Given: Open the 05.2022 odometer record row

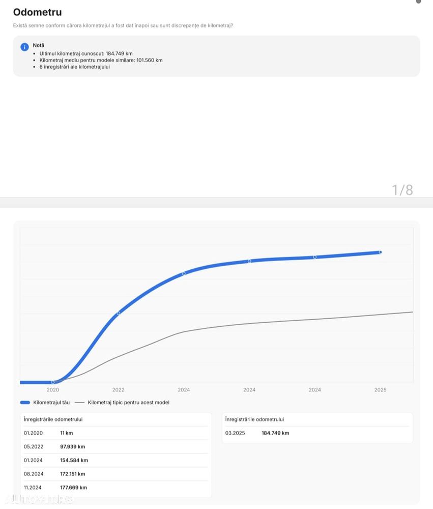Looking at the screenshot, I should coord(116,447).
